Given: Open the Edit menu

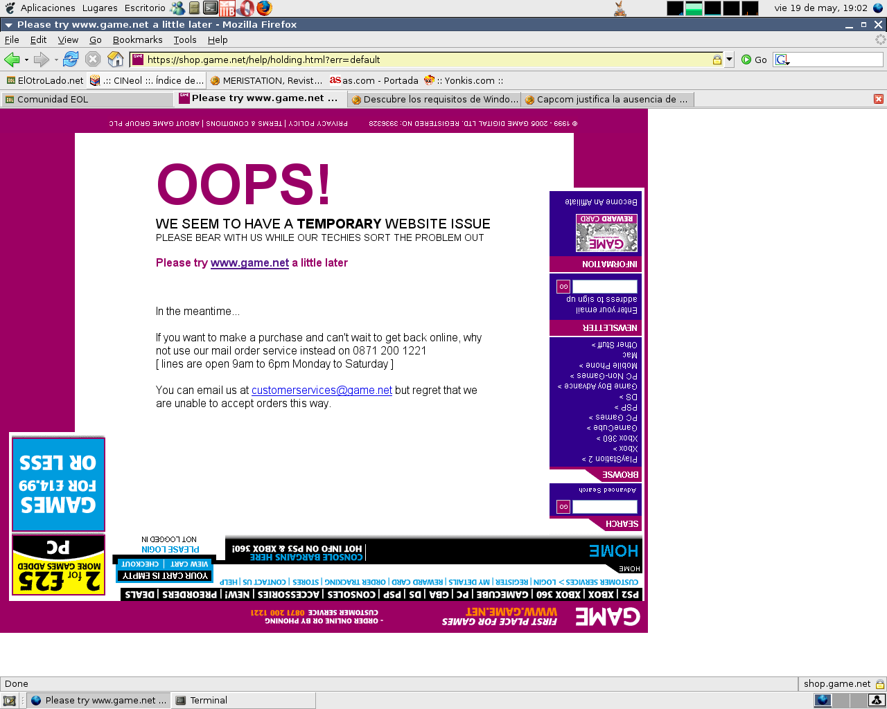Looking at the screenshot, I should (38, 39).
